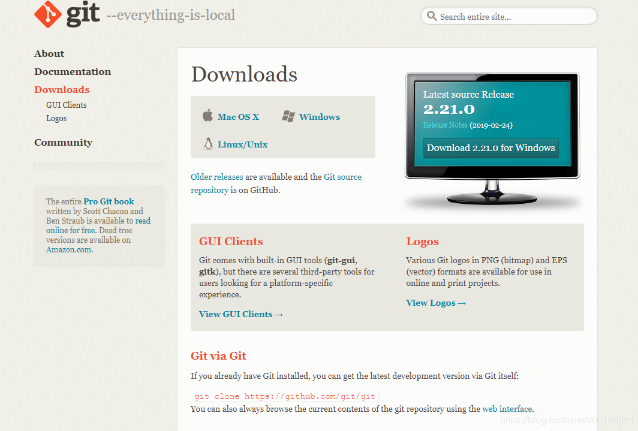Click the Git diamond logo icon

tap(48, 14)
